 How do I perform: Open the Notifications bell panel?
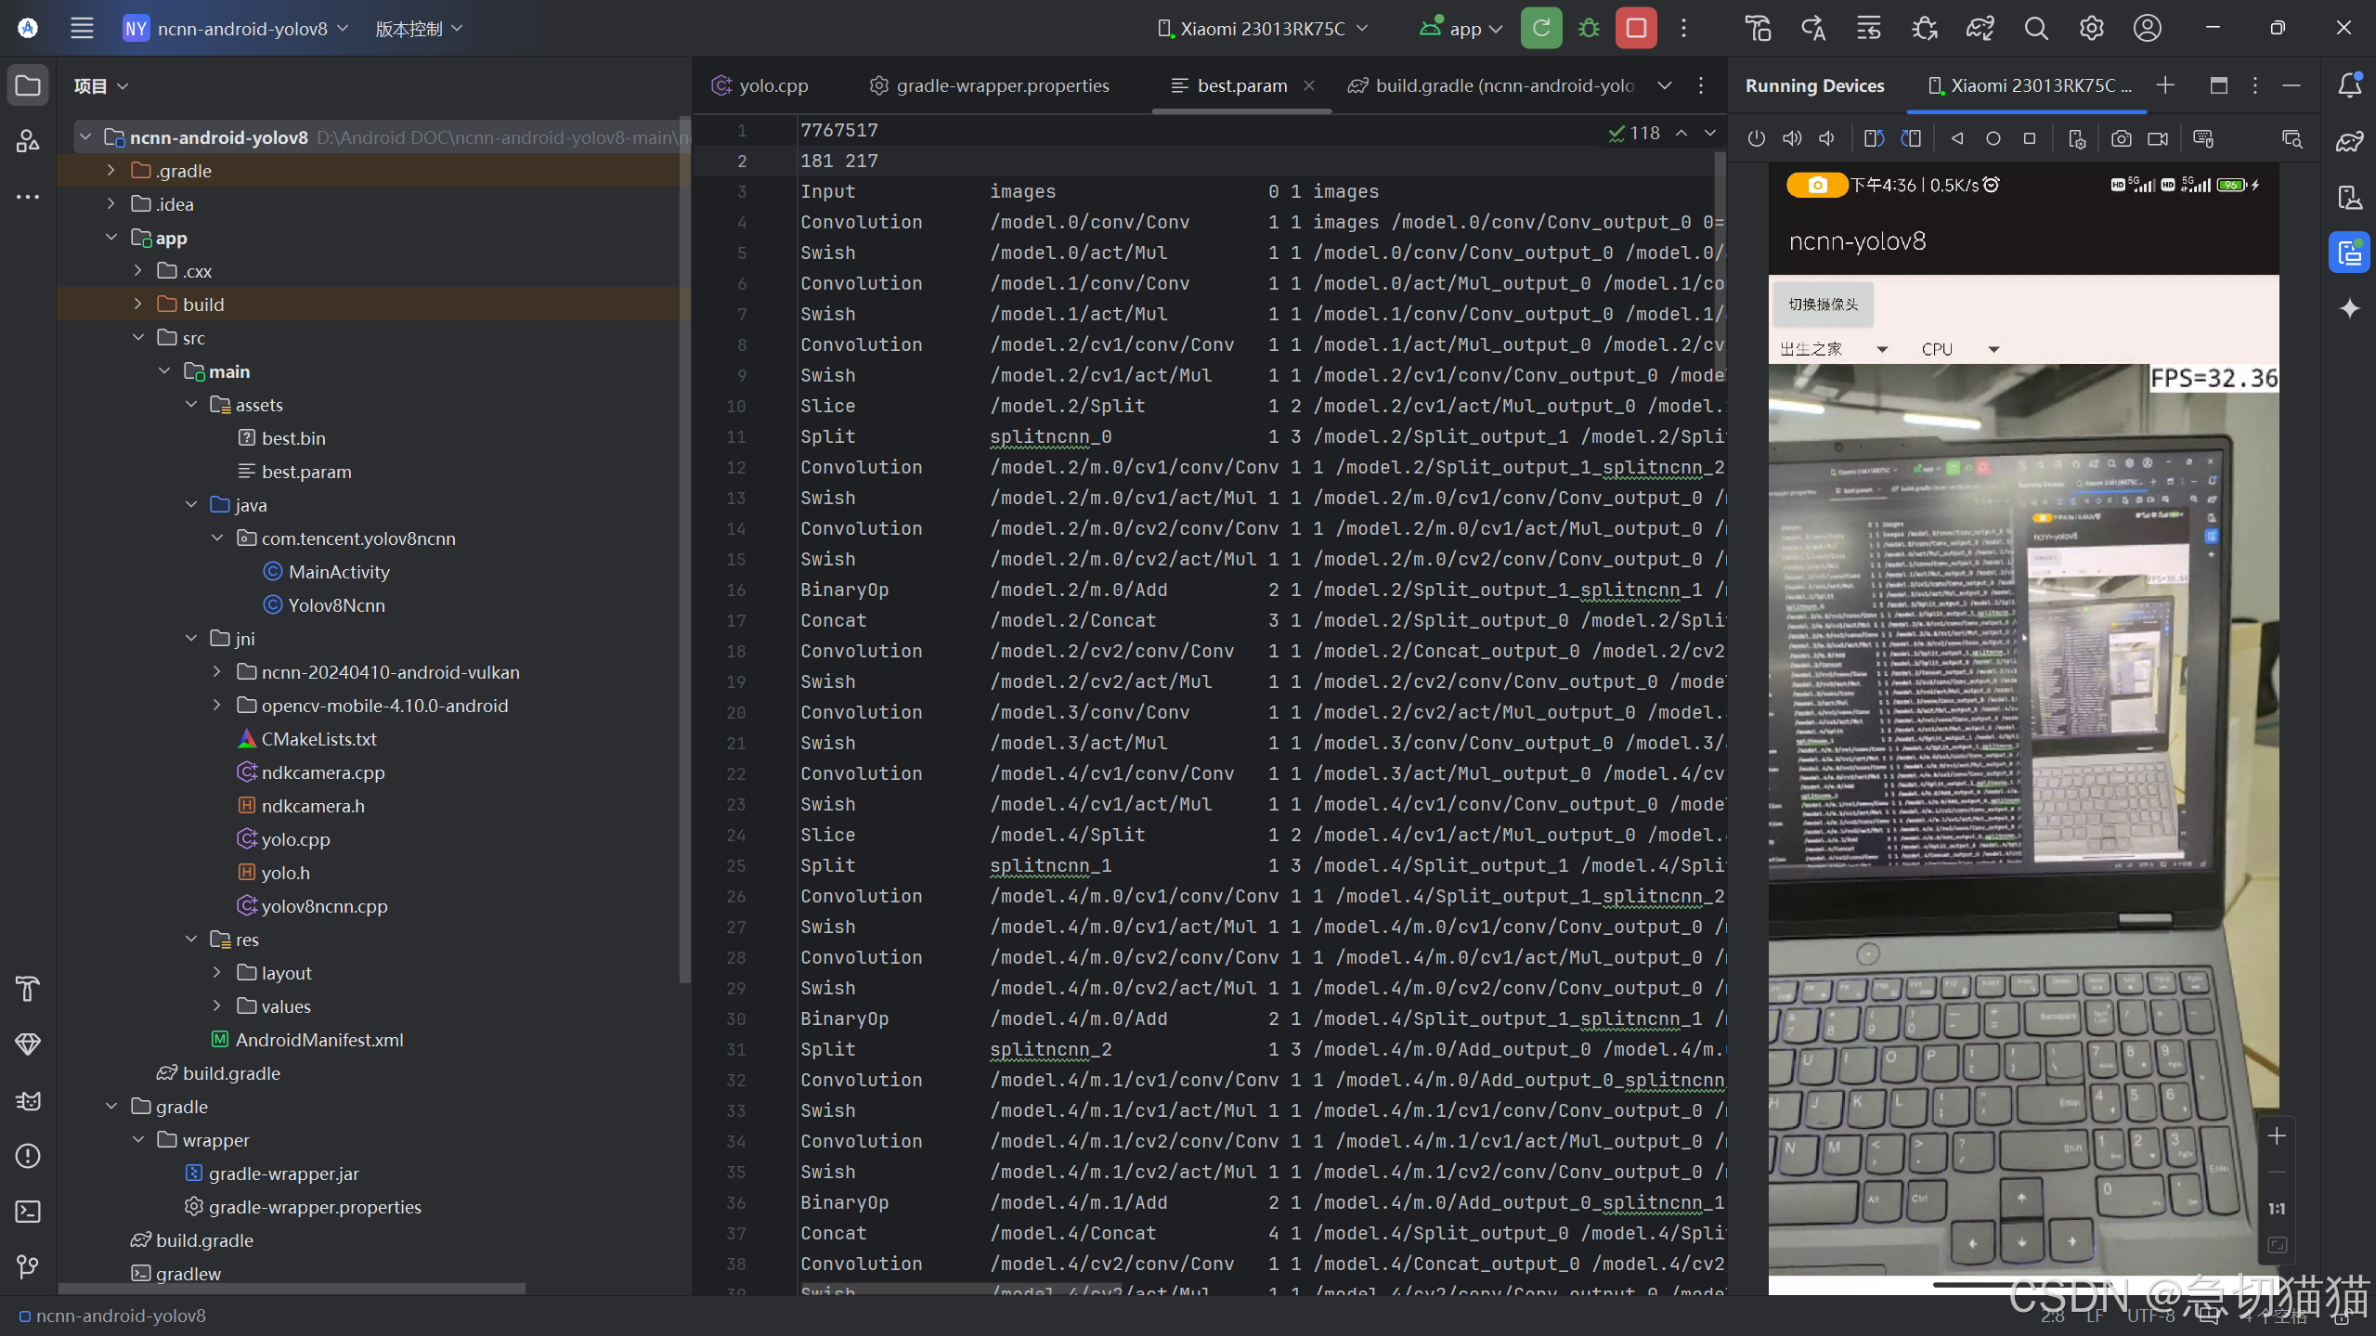tap(2349, 85)
